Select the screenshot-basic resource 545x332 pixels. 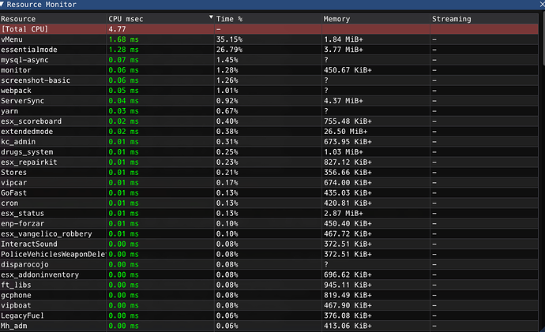[x=36, y=80]
